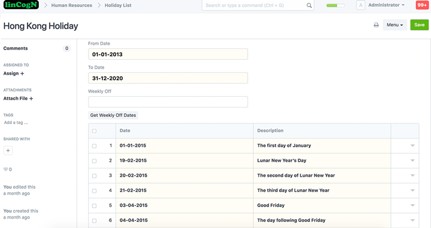Image resolution: width=431 pixels, height=228 pixels.
Task: Tick checkbox for row 20-02-2015
Action: [95, 175]
